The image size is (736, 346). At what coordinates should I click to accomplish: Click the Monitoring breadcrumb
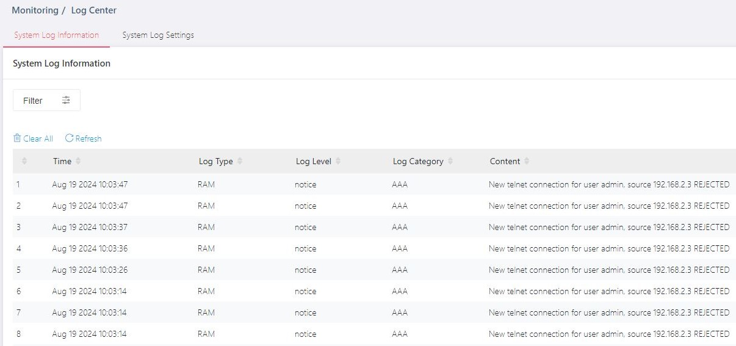[x=35, y=10]
